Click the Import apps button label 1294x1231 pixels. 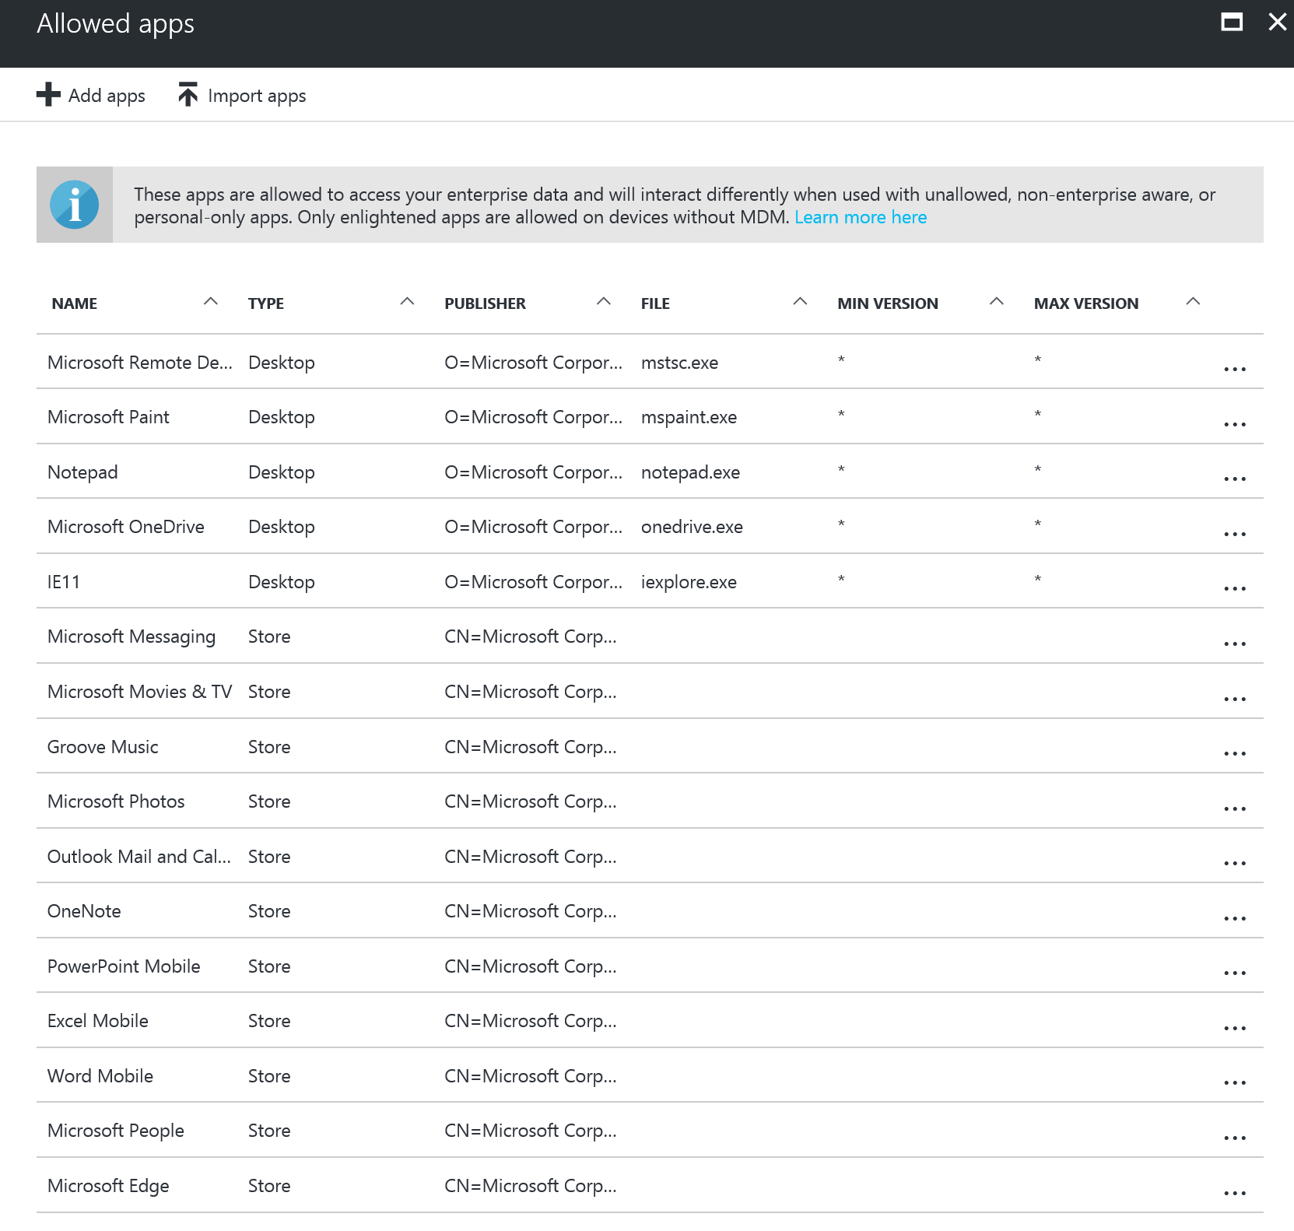(257, 96)
